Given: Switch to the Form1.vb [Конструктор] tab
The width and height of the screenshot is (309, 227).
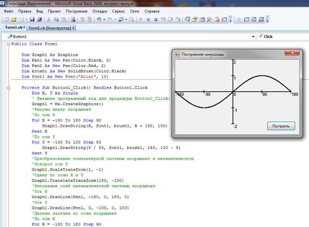Looking at the screenshot, I should (x=51, y=28).
